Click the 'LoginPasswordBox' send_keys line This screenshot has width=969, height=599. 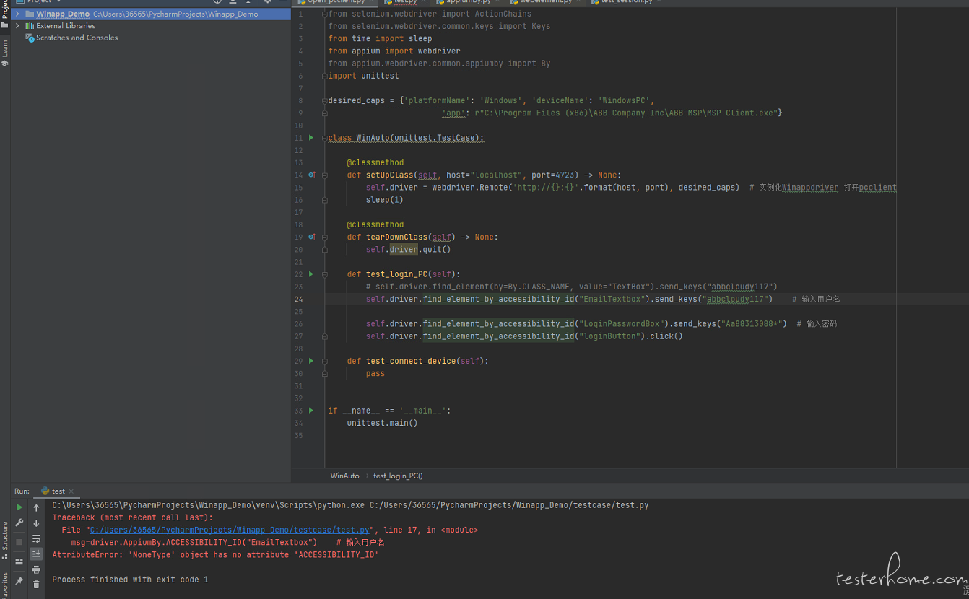[x=575, y=324]
